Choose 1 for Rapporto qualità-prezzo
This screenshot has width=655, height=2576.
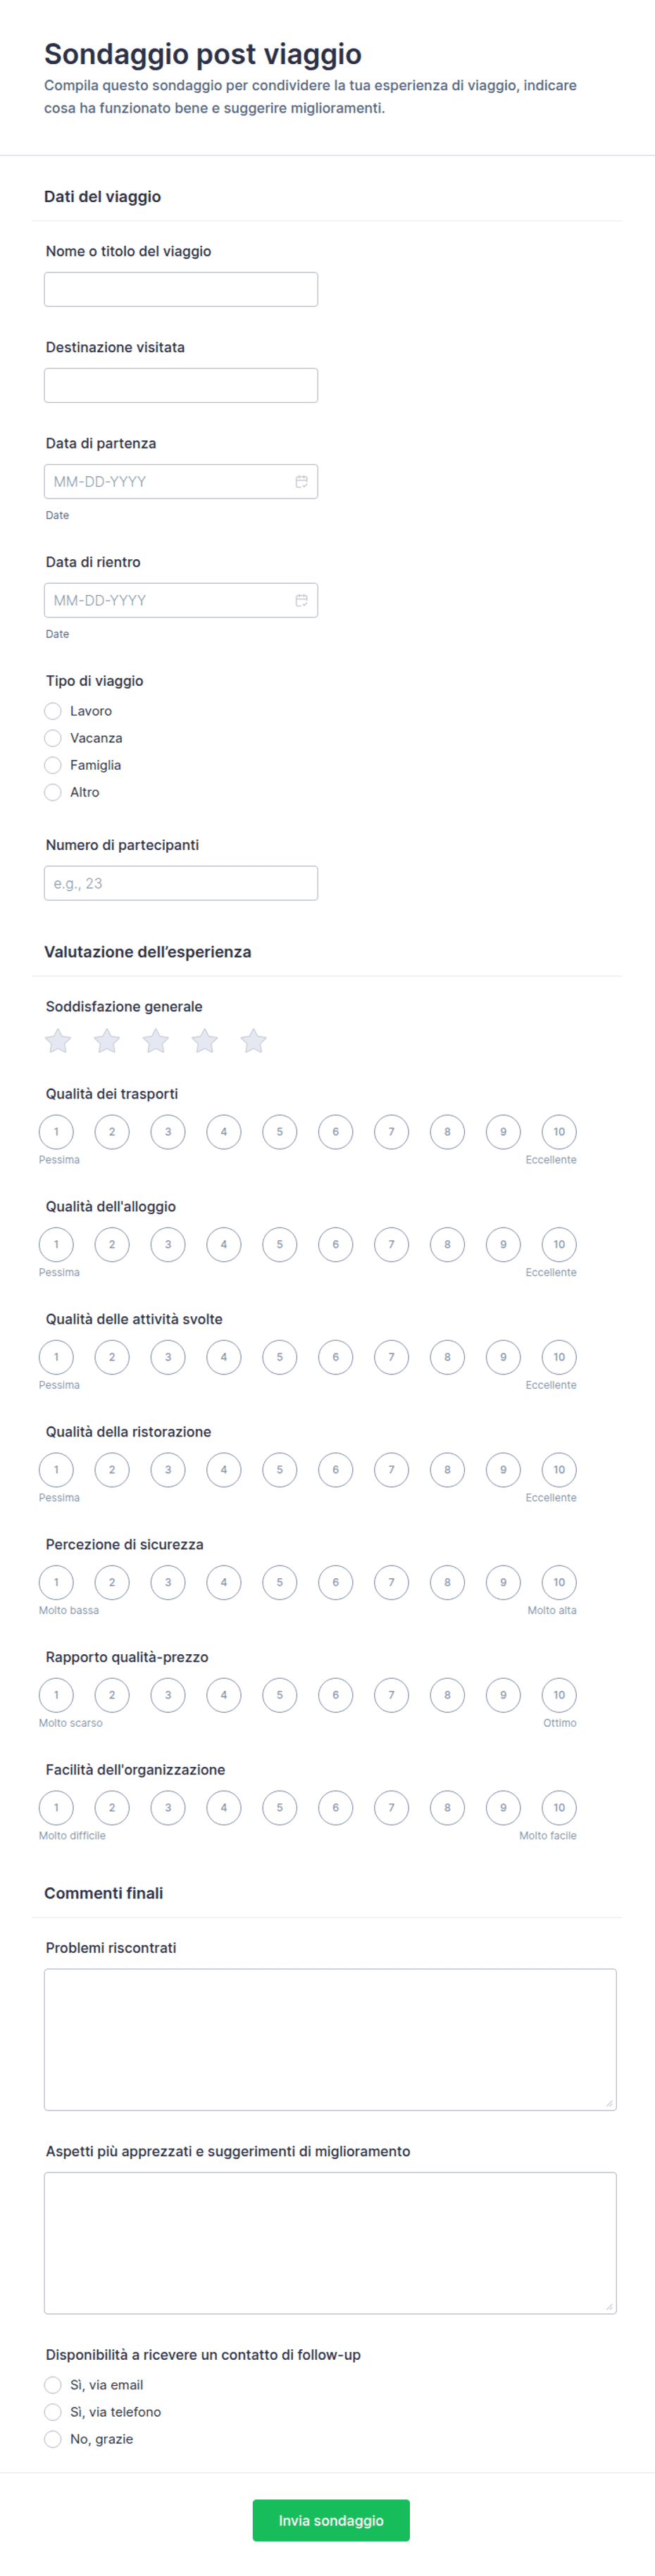click(56, 1695)
